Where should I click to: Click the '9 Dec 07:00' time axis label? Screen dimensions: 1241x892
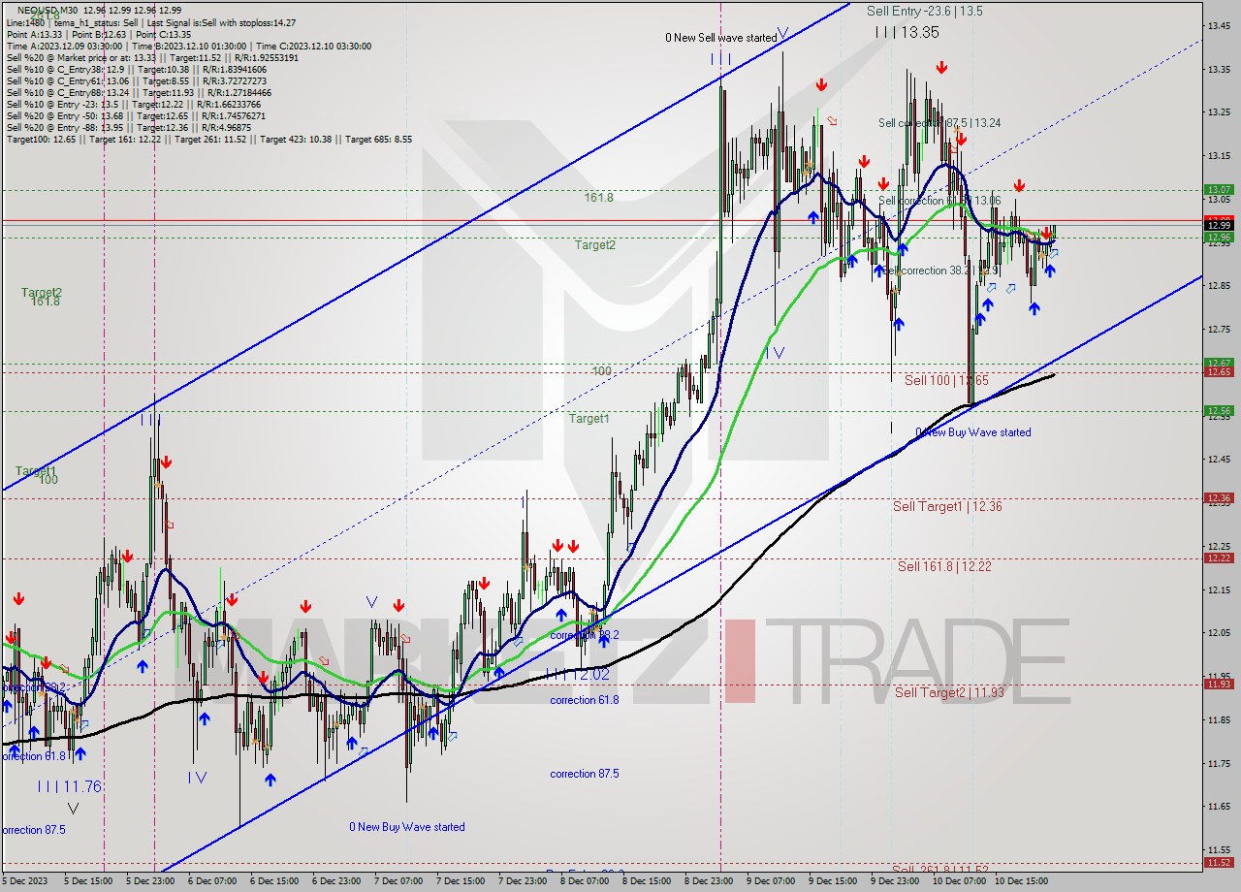point(772,881)
